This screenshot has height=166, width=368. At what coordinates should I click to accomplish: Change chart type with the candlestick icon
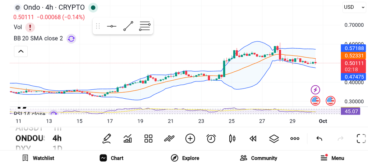click(232, 139)
